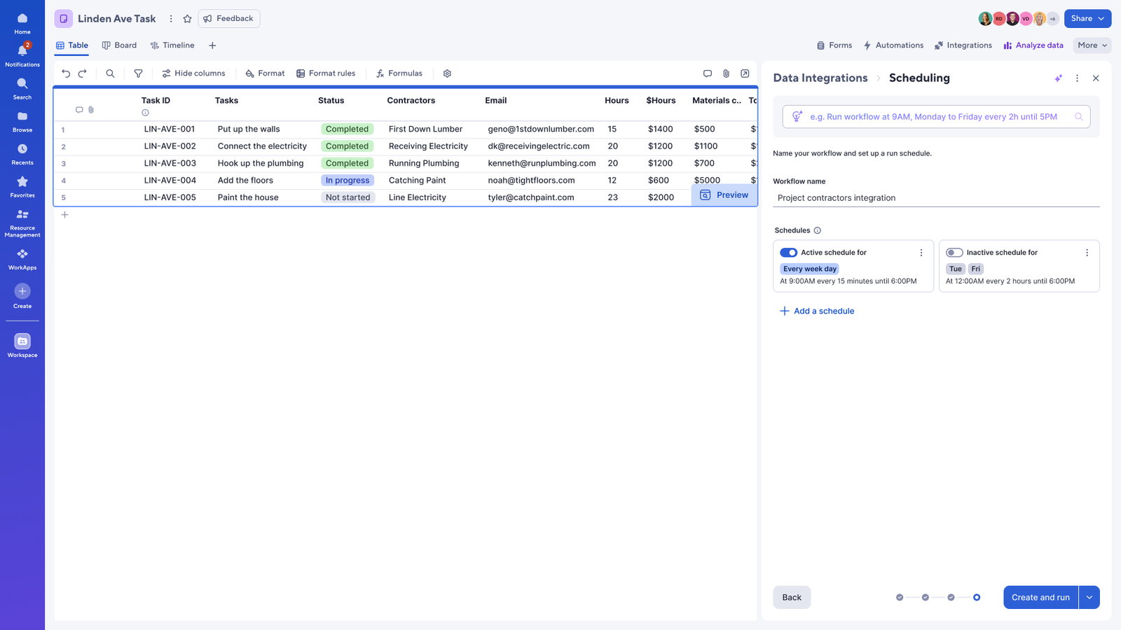Open the attachments paperclip icon in toolbar
The width and height of the screenshot is (1121, 630).
pyautogui.click(x=726, y=73)
